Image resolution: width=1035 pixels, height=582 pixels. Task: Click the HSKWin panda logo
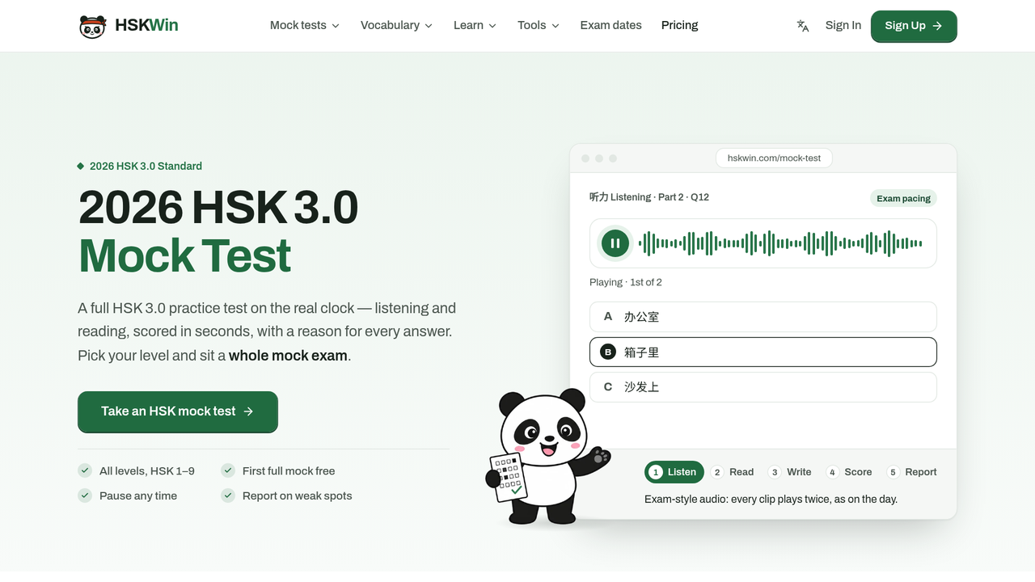pyautogui.click(x=93, y=26)
